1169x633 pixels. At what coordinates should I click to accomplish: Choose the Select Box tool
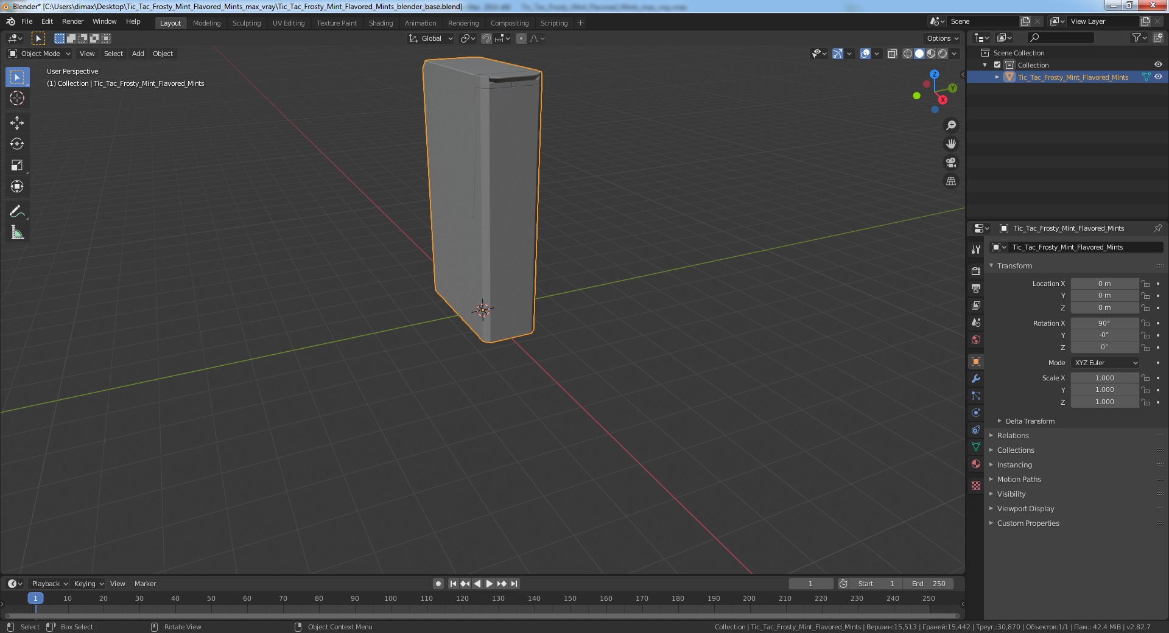point(17,77)
